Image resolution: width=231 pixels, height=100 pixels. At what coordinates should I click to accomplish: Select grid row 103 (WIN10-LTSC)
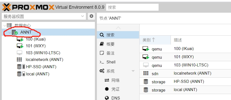click(x=185, y=65)
